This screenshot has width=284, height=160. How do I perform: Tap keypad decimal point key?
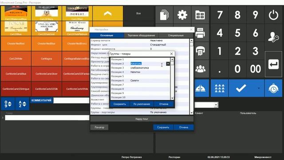coord(220,69)
